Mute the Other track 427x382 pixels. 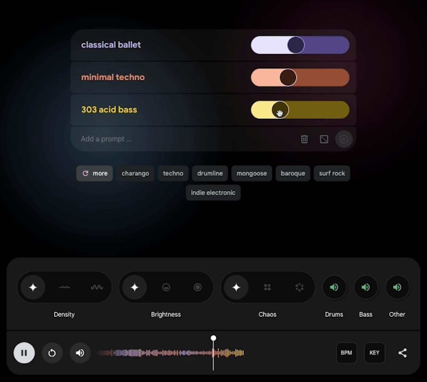click(397, 287)
